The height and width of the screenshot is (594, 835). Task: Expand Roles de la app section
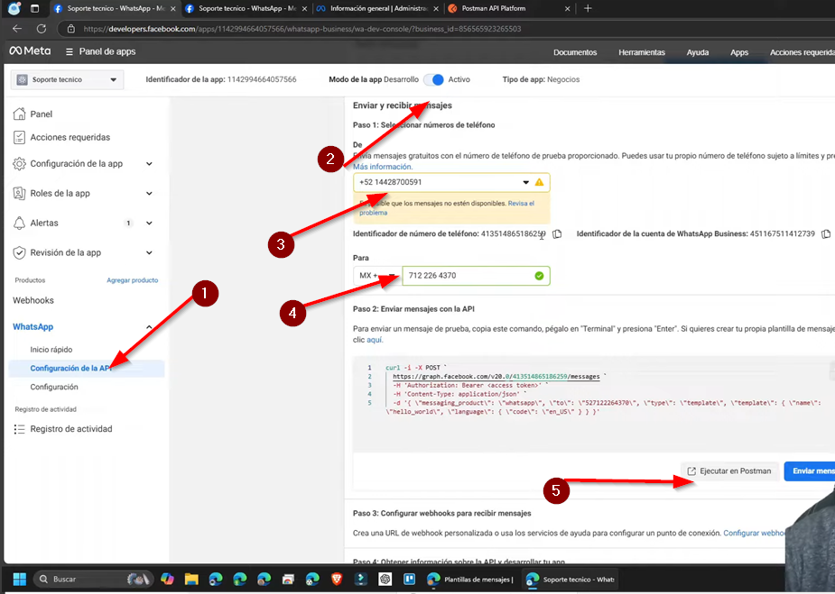click(x=149, y=194)
